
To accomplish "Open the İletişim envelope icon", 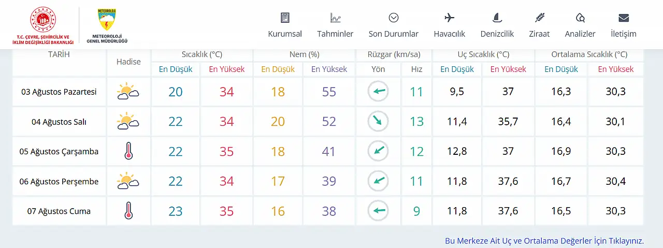I will 624,18.
